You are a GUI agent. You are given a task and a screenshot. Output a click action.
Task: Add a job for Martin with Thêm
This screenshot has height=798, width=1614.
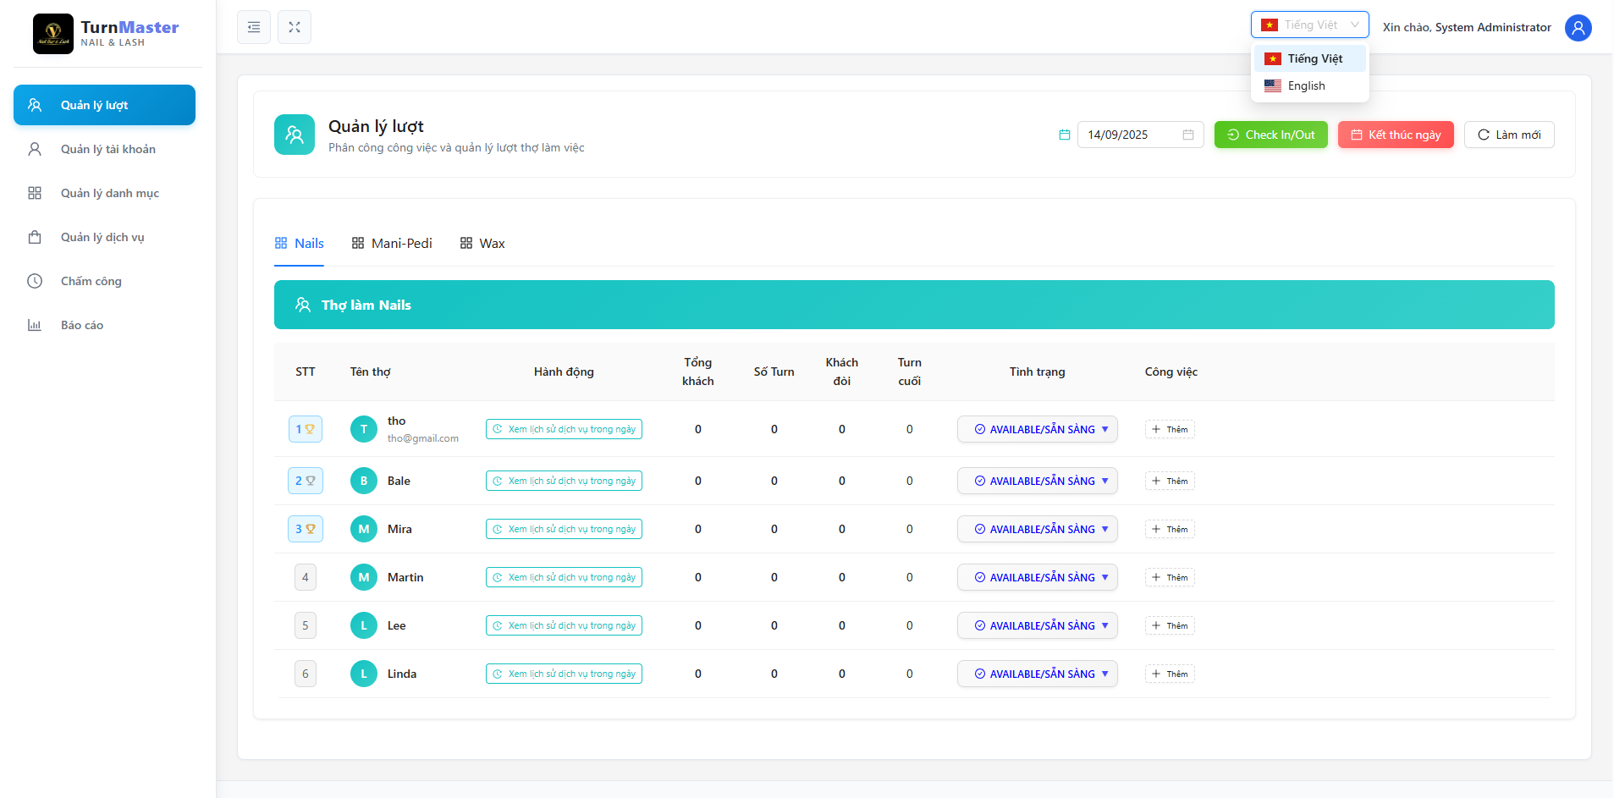pos(1170,577)
